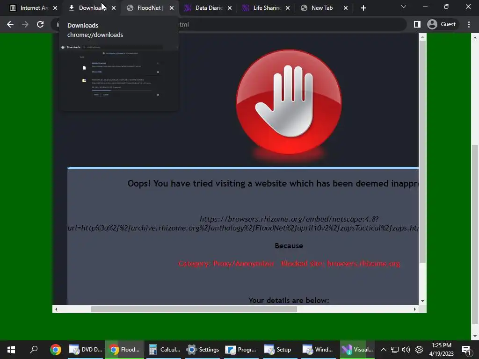Select the FloodNet tab

point(146,8)
